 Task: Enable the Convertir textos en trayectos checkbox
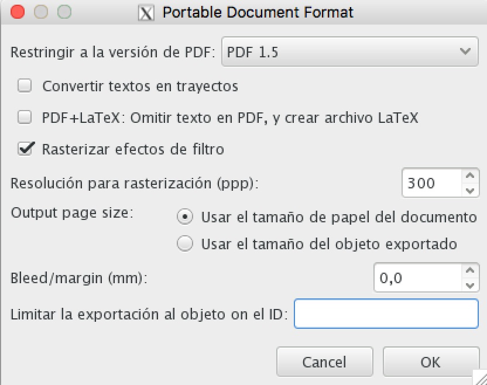coord(25,87)
